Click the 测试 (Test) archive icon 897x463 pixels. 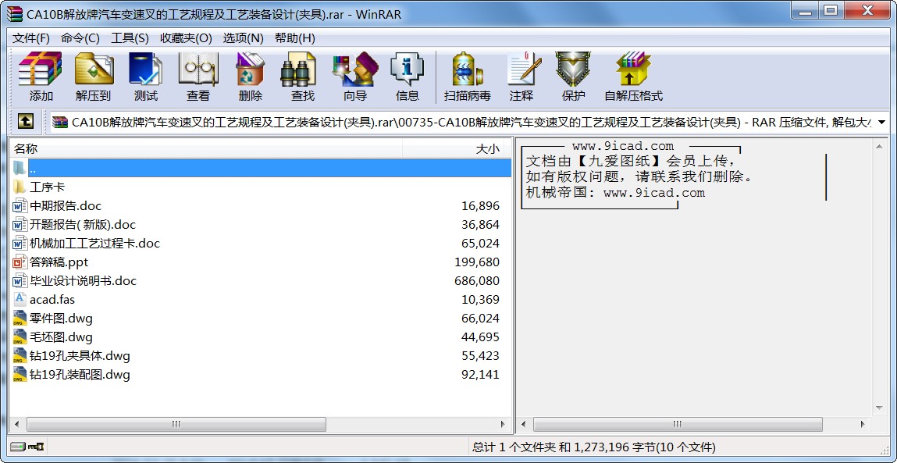point(145,76)
